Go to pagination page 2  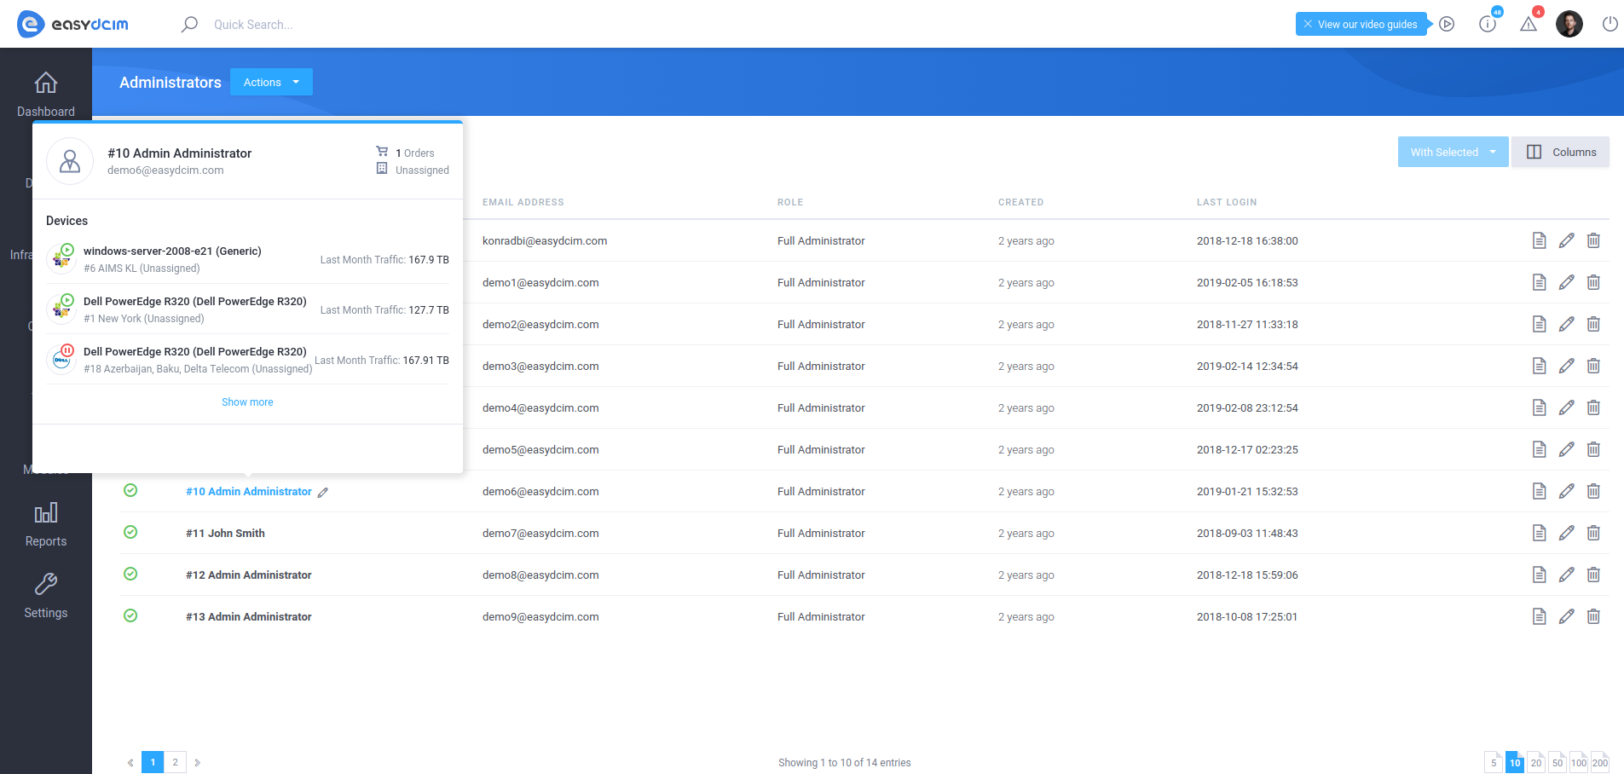coord(175,762)
